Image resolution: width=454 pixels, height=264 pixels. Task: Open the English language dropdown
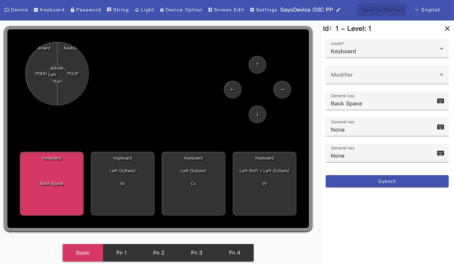[427, 10]
